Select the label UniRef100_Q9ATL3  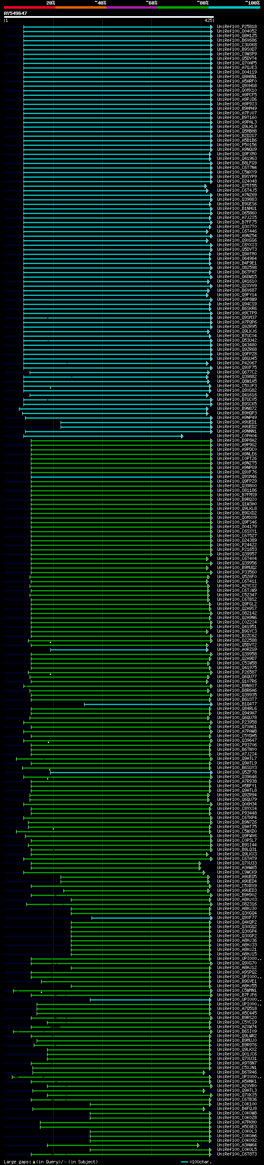(x=237, y=1090)
